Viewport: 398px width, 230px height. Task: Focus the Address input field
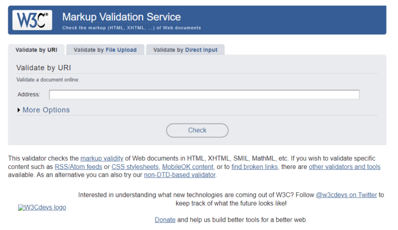tap(204, 94)
